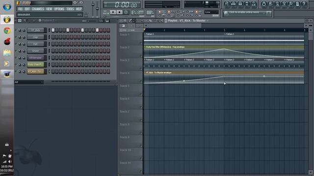Open the Line snap dropdown
The width and height of the screenshot is (314, 176).
click(x=211, y=12)
